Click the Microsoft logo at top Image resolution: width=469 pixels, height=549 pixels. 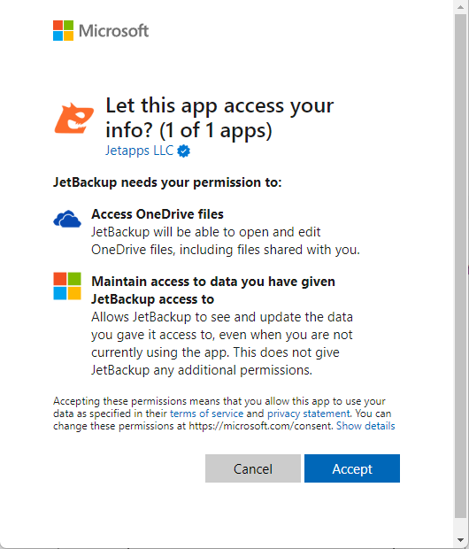point(64,30)
